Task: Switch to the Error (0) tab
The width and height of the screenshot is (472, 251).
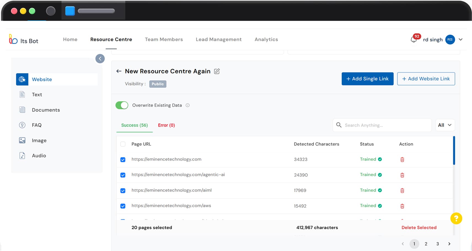Action: [x=167, y=125]
